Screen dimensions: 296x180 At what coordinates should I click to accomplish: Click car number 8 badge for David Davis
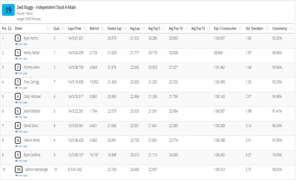[18, 126]
